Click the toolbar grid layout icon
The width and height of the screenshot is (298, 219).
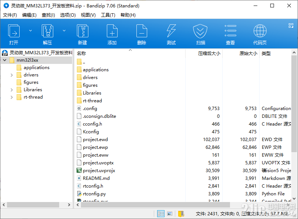[x=291, y=25]
